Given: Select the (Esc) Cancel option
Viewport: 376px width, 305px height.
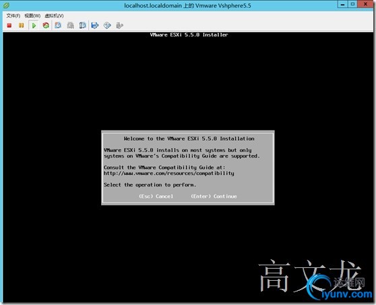Looking at the screenshot, I should 156,196.
